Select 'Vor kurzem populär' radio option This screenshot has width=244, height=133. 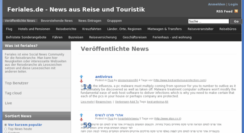[6, 125]
